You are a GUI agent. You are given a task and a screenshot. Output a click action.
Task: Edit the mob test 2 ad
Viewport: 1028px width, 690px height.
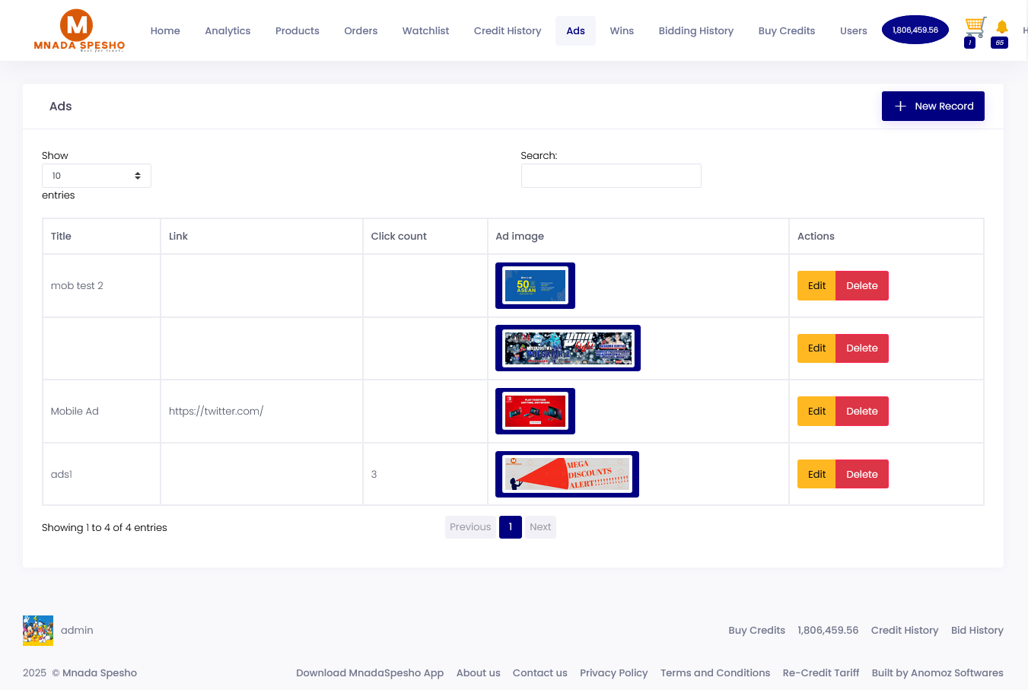click(x=816, y=286)
